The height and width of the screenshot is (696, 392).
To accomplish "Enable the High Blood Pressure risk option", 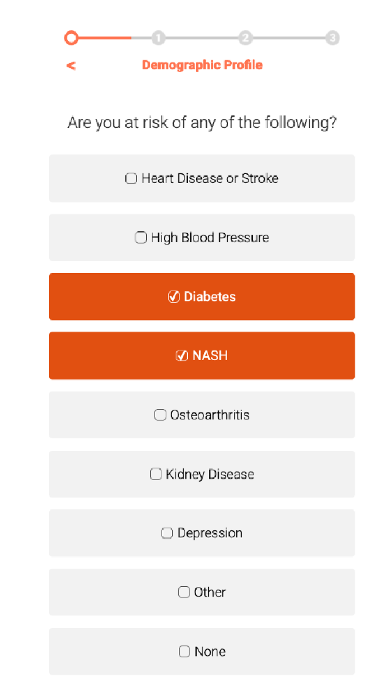I will coord(202,237).
